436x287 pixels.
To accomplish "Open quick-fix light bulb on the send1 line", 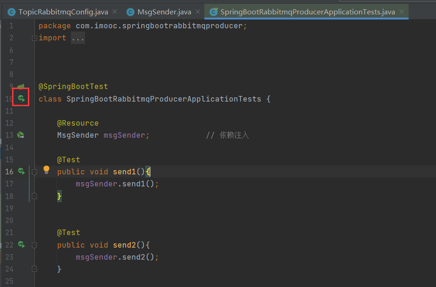I will coord(46,170).
